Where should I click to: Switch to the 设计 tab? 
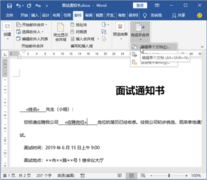[x=45, y=15]
